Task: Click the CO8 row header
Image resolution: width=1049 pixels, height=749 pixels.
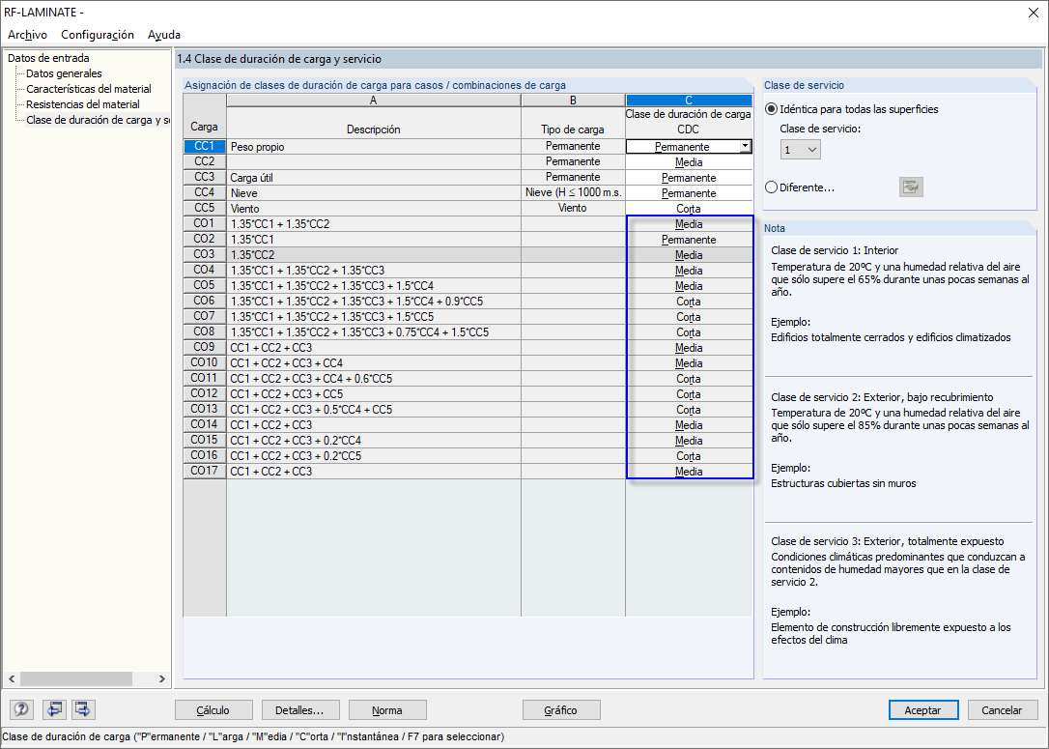Action: [x=204, y=331]
